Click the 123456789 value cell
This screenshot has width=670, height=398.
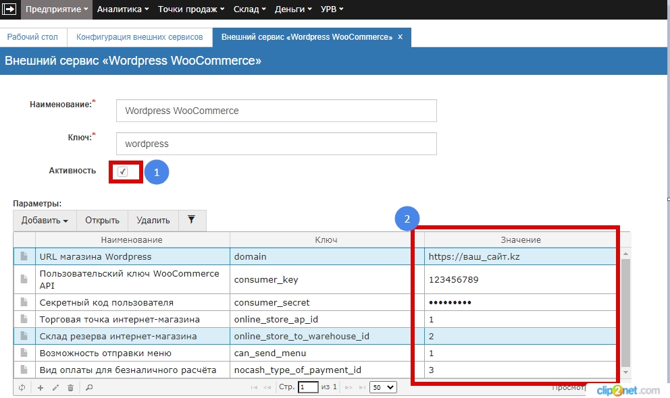(521, 279)
